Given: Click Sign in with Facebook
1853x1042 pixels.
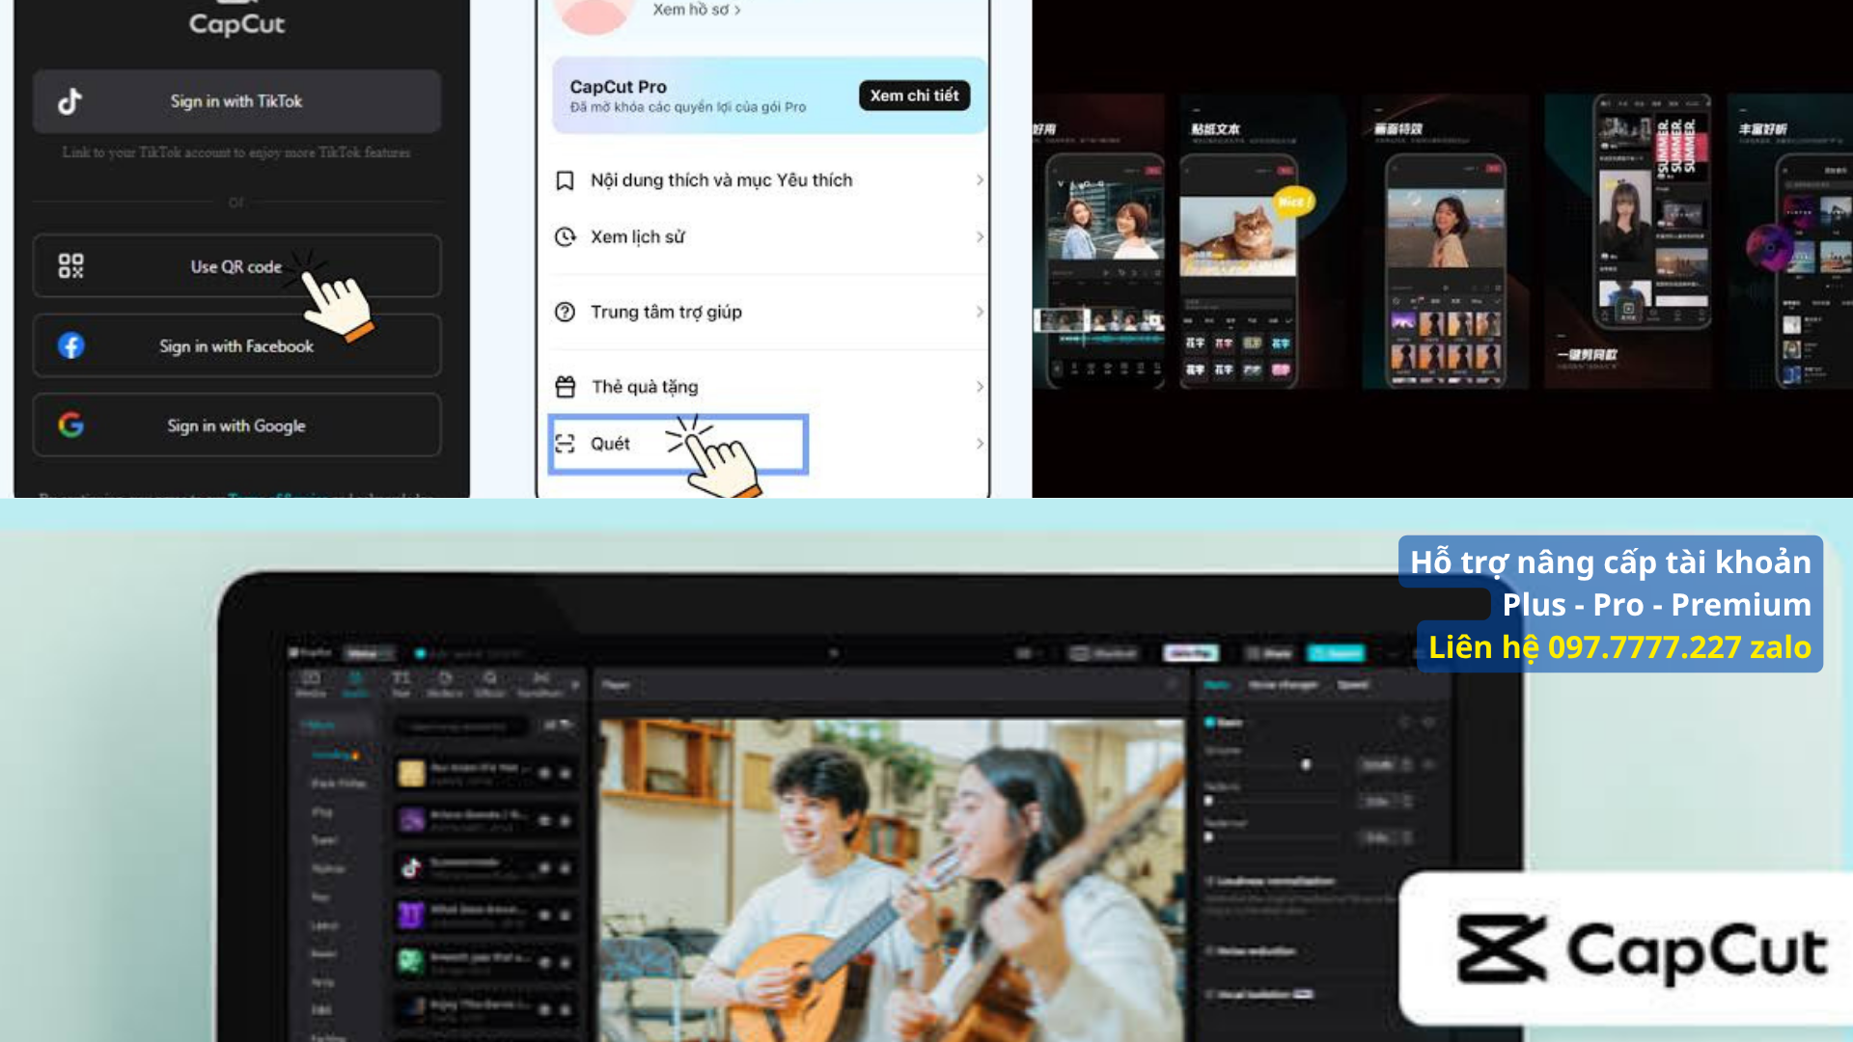Looking at the screenshot, I should [237, 345].
